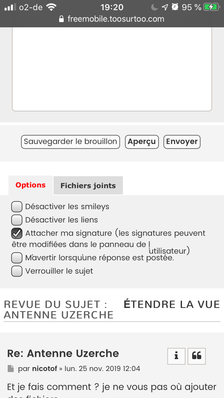The height and width of the screenshot is (398, 224).
Task: Check the Désactiver les liens option
Action: click(17, 220)
